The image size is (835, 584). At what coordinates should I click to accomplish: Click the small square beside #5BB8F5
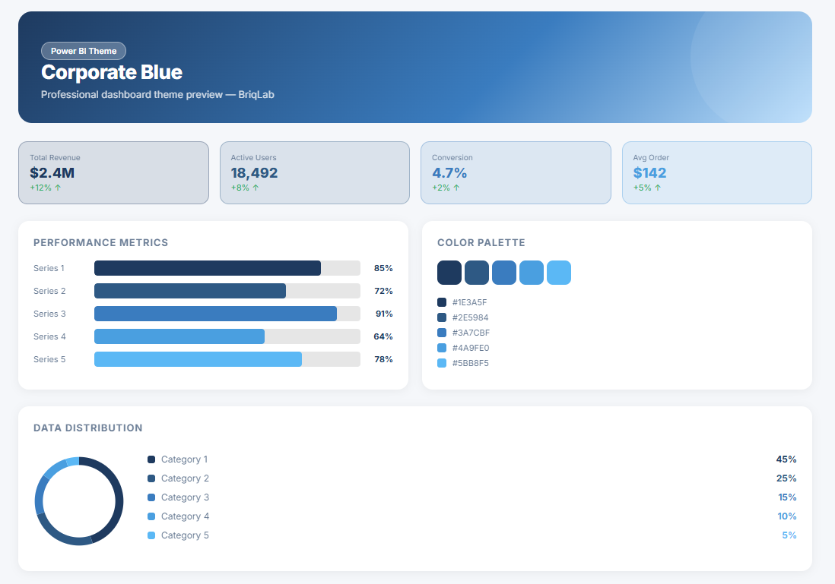coord(442,363)
